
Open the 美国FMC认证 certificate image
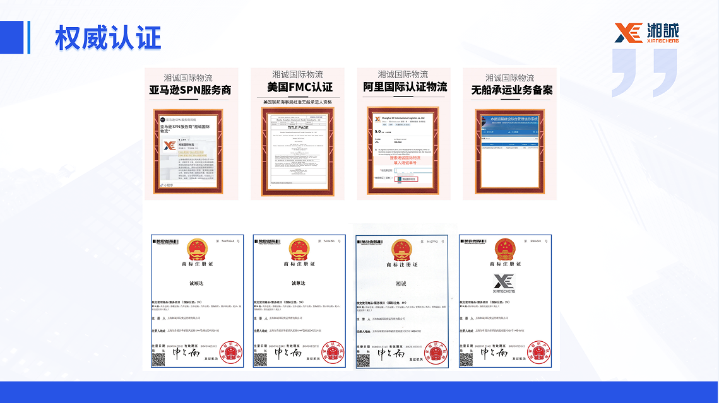pos(297,152)
